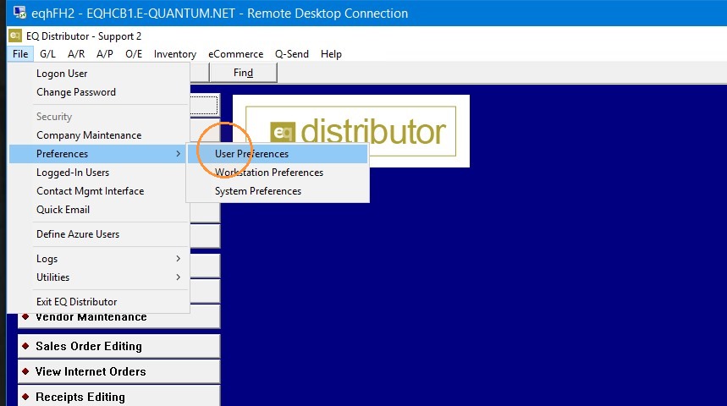Choose Exit EQ Distributor
This screenshot has height=406, width=727.
pos(99,302)
